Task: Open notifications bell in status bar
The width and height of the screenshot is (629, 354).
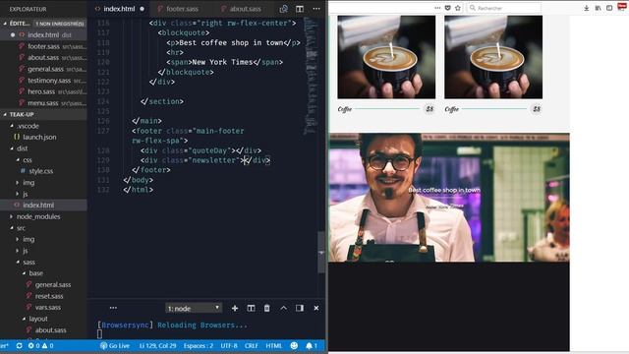Action: coord(312,345)
